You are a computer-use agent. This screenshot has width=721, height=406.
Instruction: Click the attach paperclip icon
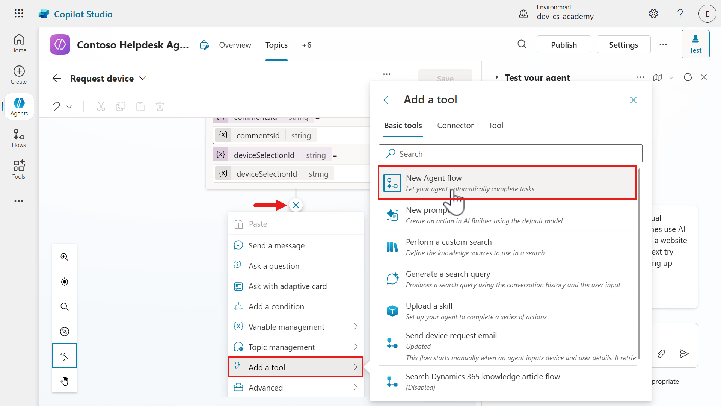tap(662, 354)
